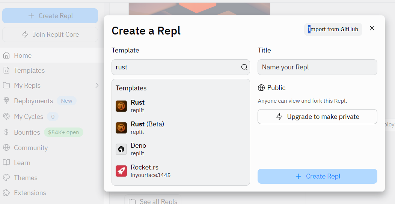
Task: Open Bounties from the sidebar
Action: tap(27, 132)
